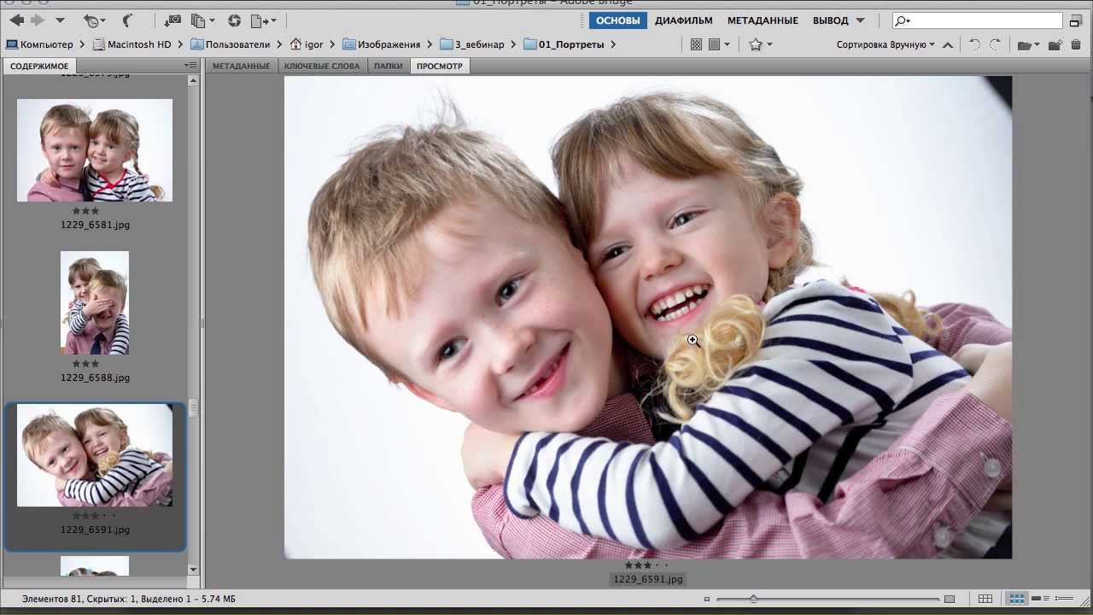
Task: Open thumbnail quality options dropdown
Action: [x=718, y=44]
